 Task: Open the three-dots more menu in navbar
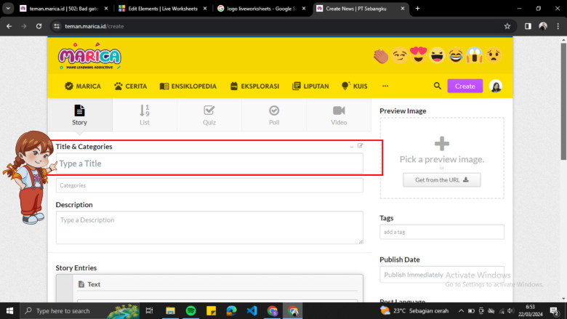(385, 86)
